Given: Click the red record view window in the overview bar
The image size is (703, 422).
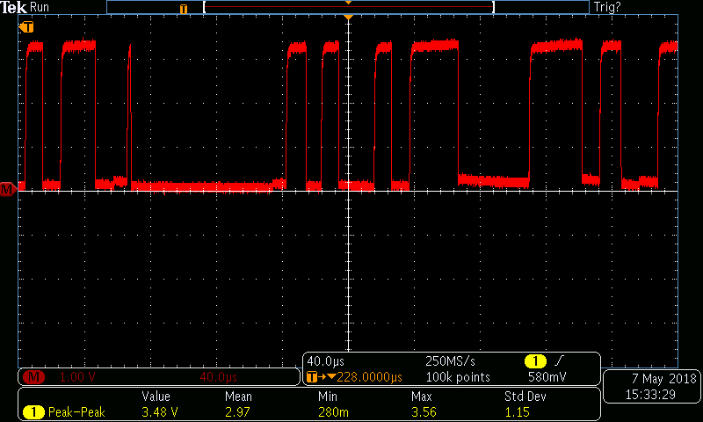Looking at the screenshot, I should tap(349, 7).
